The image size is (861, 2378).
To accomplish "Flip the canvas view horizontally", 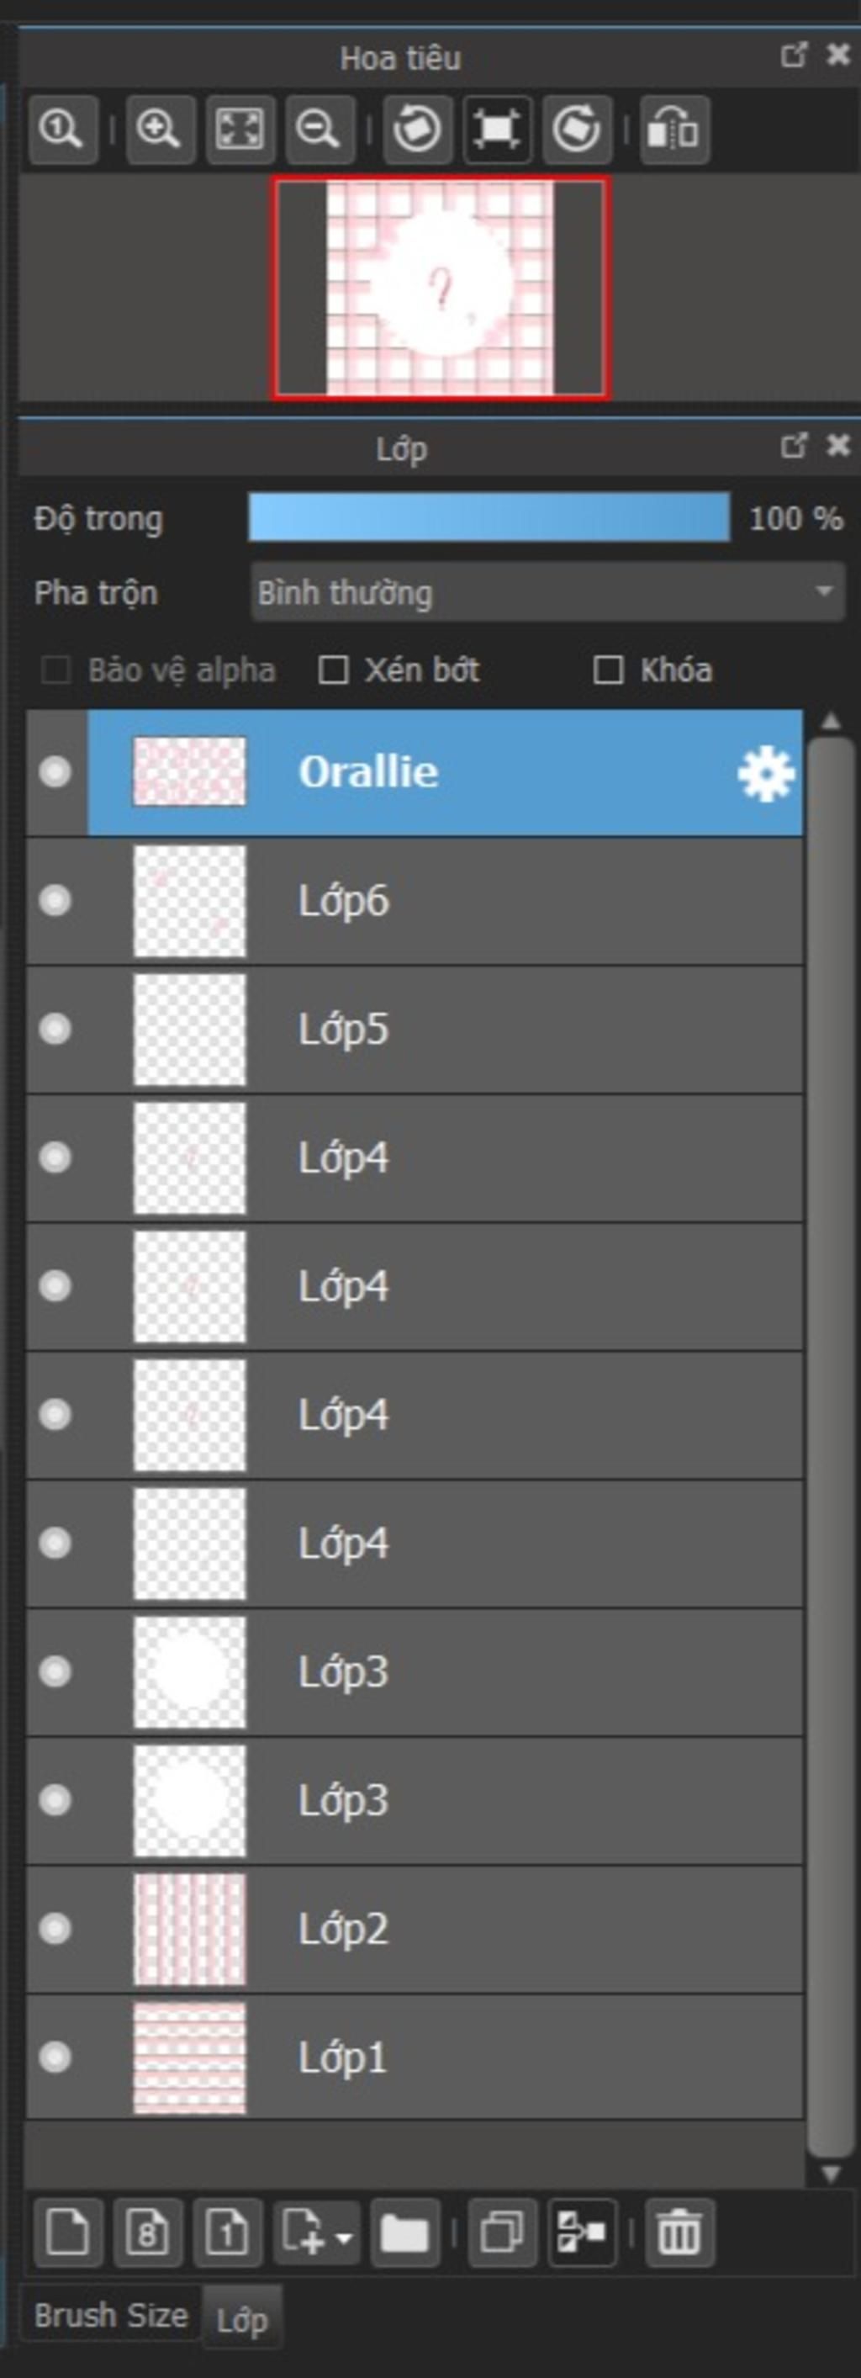I will click(x=674, y=130).
